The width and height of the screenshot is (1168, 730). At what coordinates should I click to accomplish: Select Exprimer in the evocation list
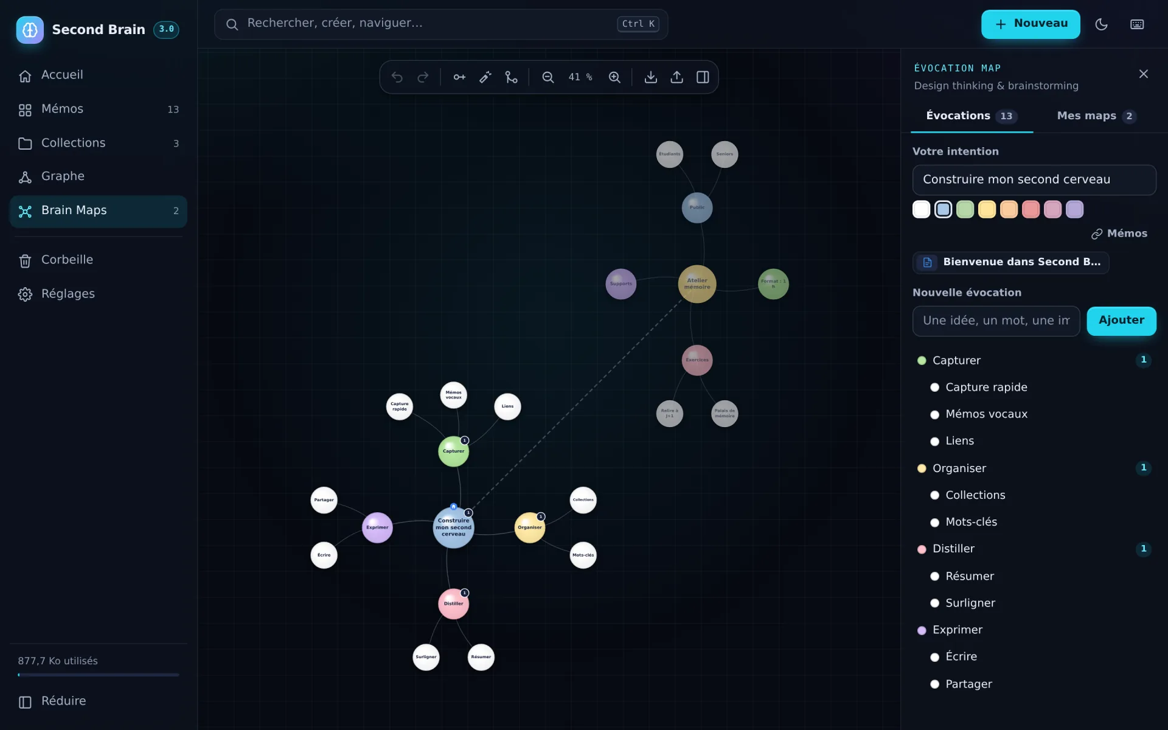(1034, 630)
